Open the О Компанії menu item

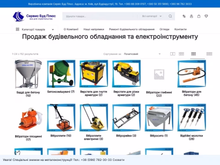71,29
